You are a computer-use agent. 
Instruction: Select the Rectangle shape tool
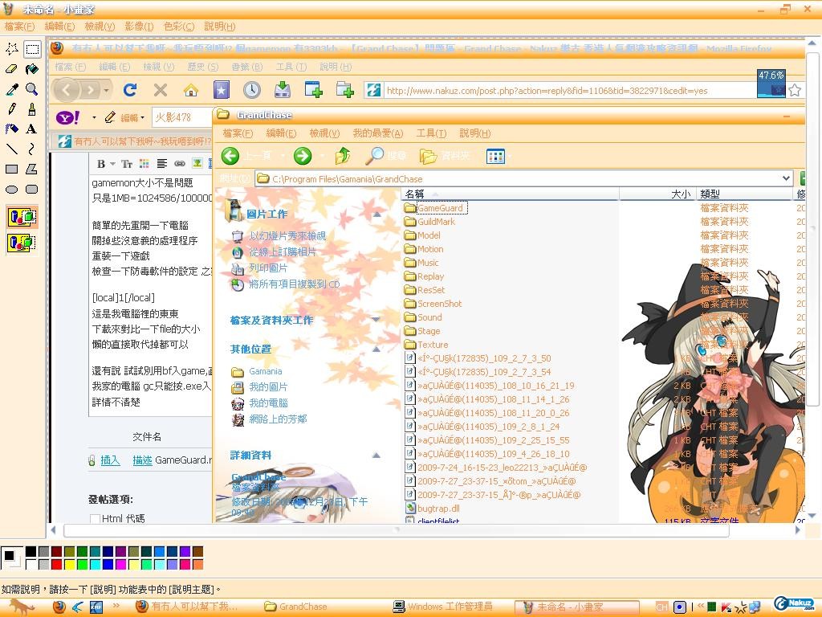coord(12,169)
